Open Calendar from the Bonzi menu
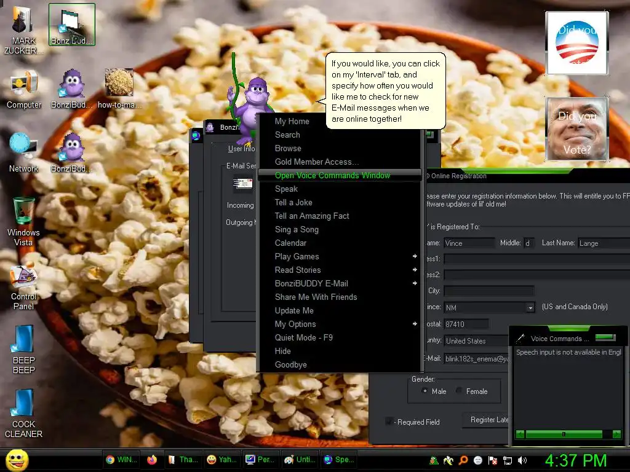 click(x=339, y=243)
